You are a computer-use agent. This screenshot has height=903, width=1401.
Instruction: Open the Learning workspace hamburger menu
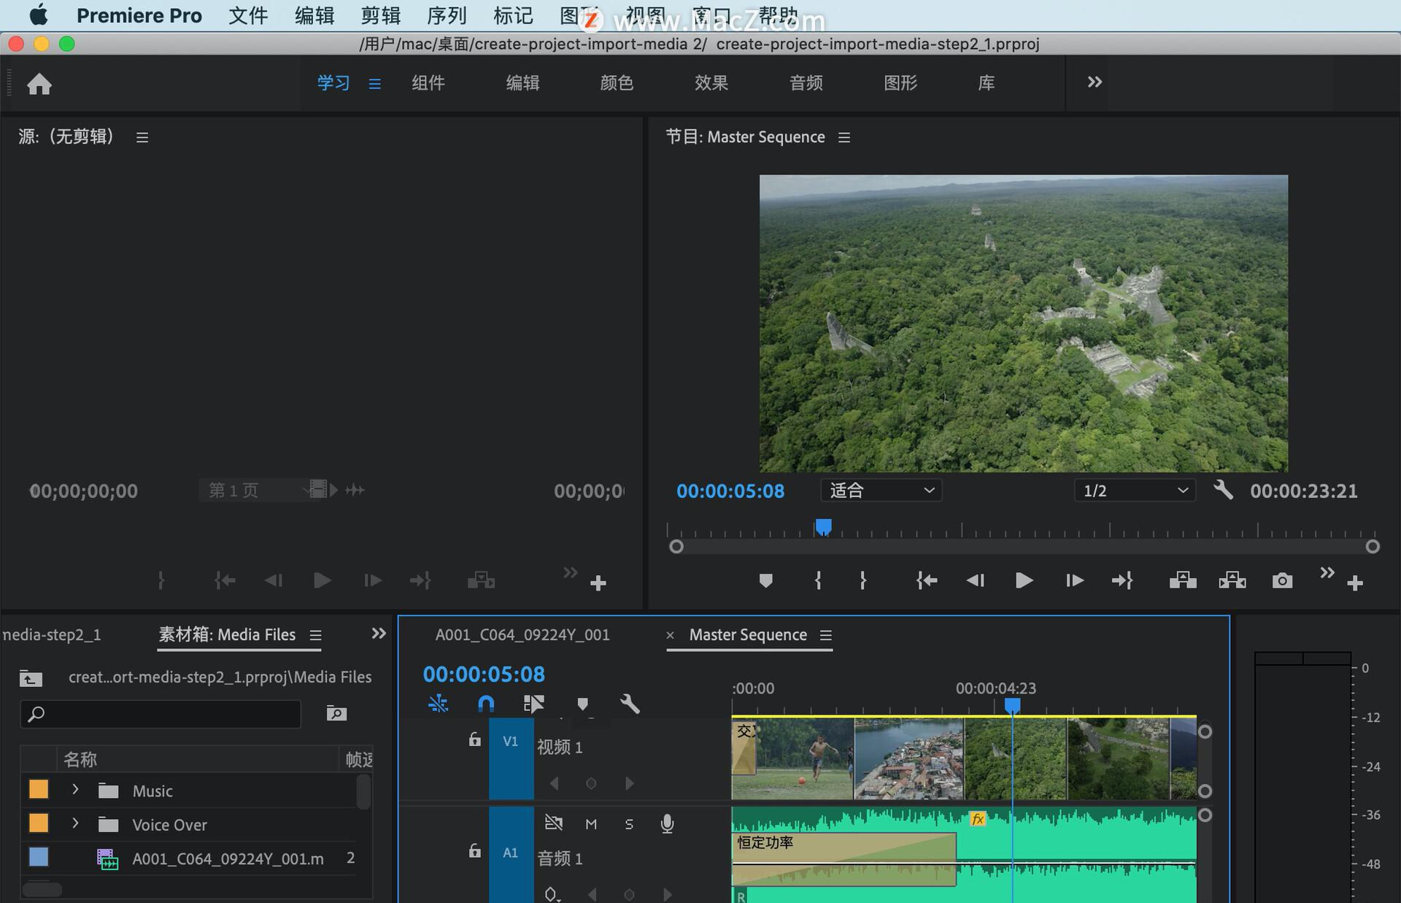[374, 84]
